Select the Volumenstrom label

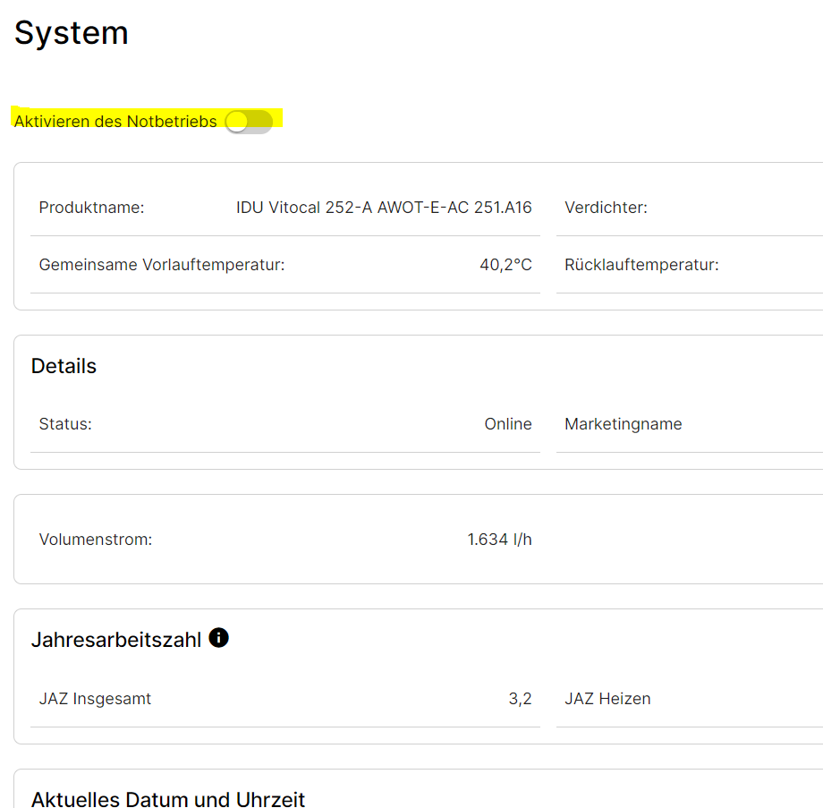96,540
